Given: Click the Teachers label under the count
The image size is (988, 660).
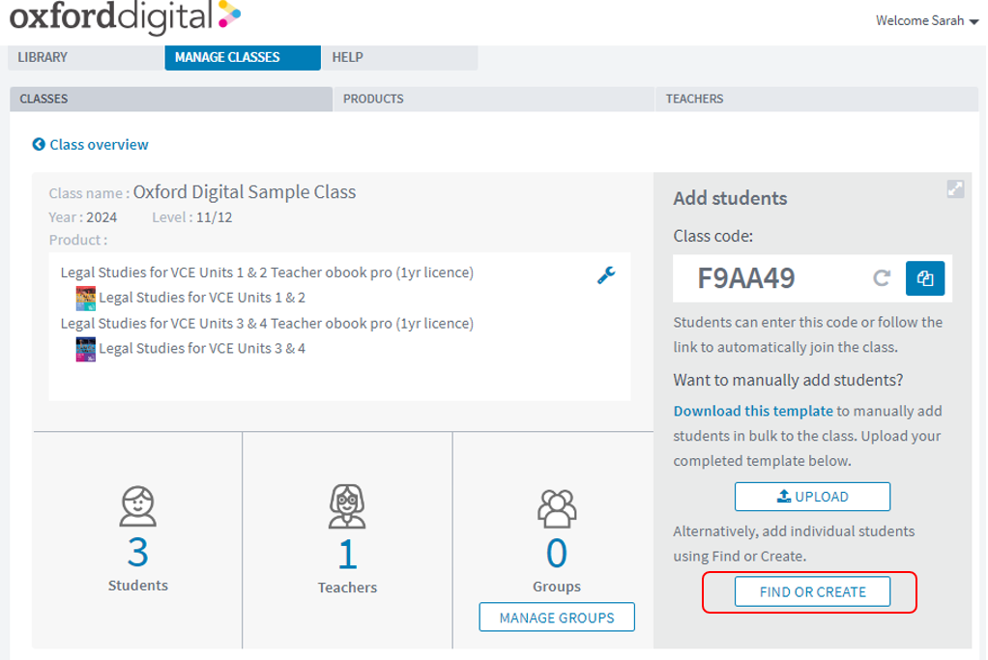Looking at the screenshot, I should click(347, 587).
